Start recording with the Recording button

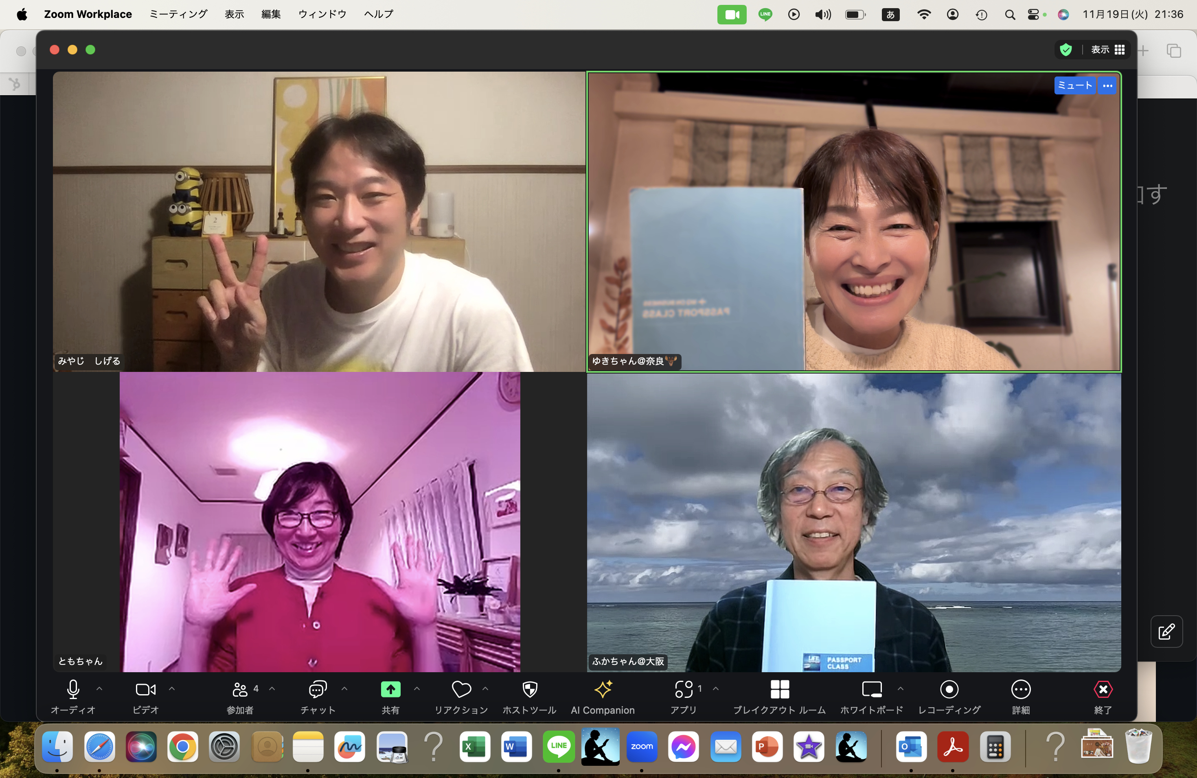coord(949,690)
